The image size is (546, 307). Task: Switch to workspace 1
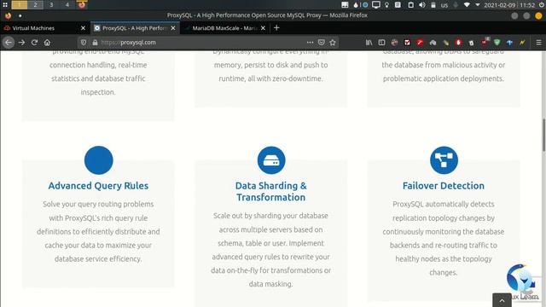click(20, 4)
